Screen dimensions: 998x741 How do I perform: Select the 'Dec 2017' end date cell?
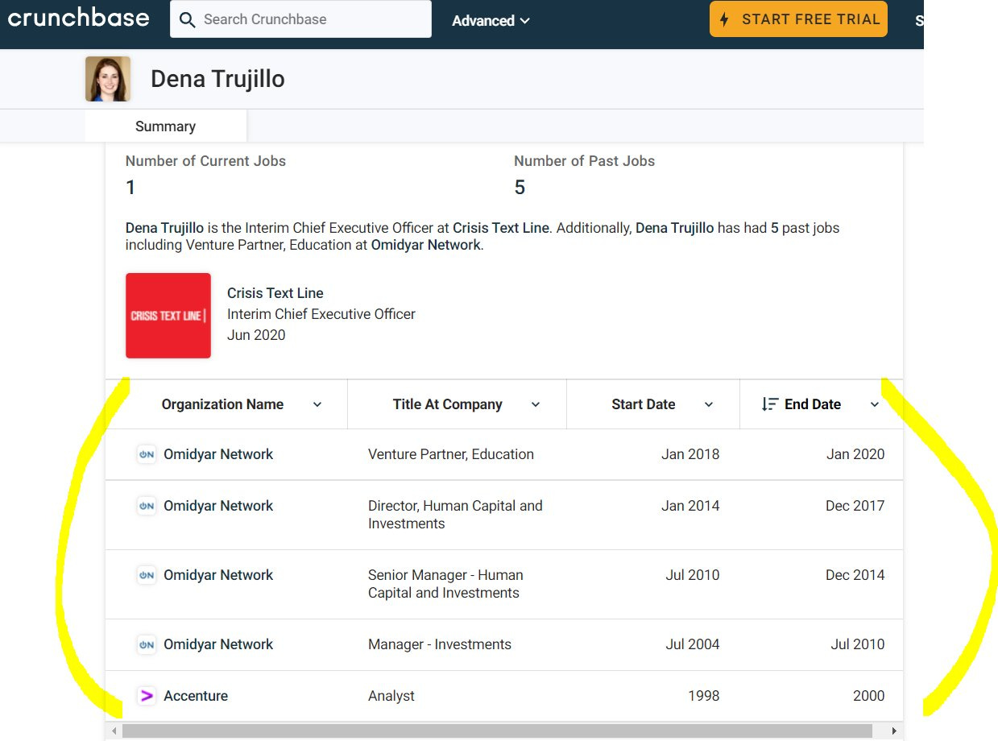pyautogui.click(x=855, y=506)
